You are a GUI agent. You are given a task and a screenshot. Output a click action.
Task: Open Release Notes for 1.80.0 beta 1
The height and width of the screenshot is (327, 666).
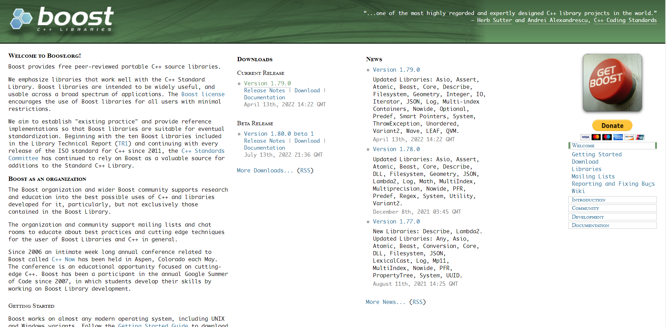point(265,141)
